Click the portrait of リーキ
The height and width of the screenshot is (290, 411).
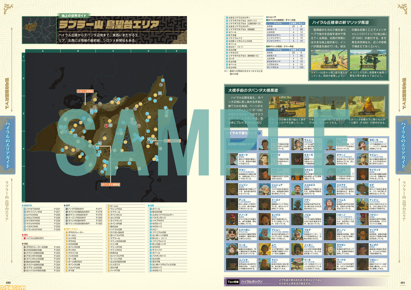(x=298, y=264)
